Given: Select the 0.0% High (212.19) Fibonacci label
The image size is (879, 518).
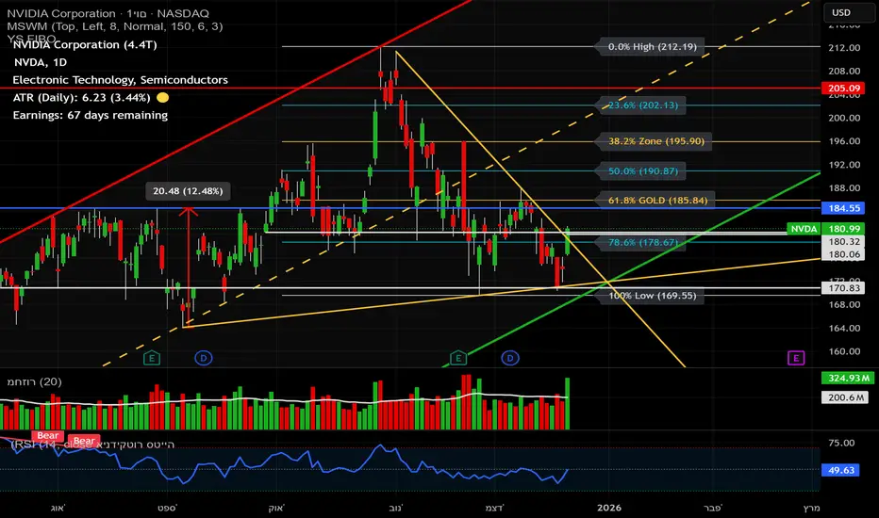Looking at the screenshot, I should [652, 46].
